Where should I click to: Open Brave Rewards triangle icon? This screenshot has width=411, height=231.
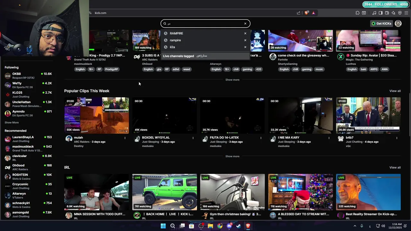[313, 13]
